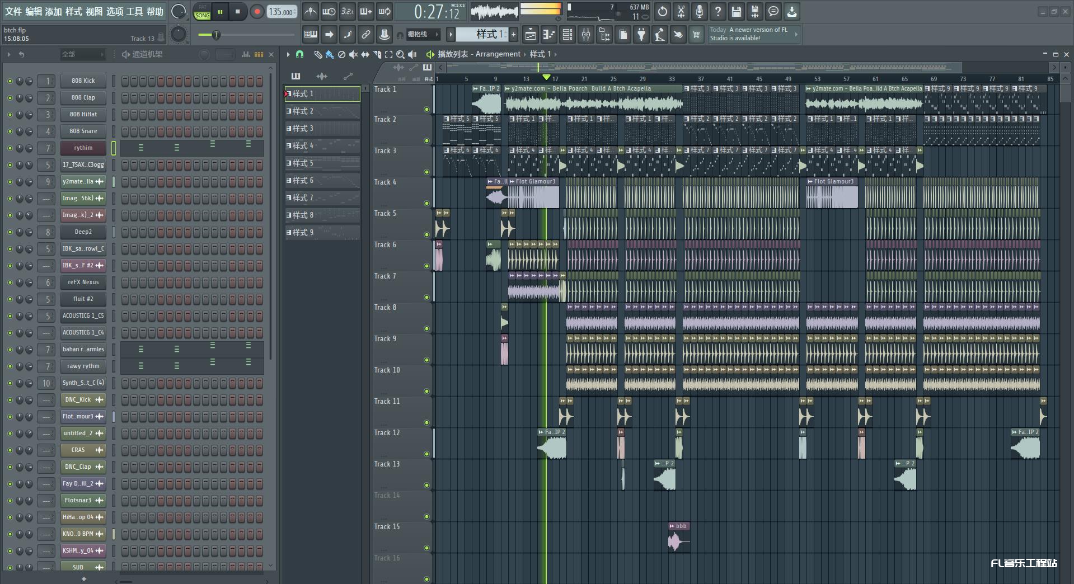Open the plugin picker plug icon
Screen dimensions: 1074x584
point(641,35)
